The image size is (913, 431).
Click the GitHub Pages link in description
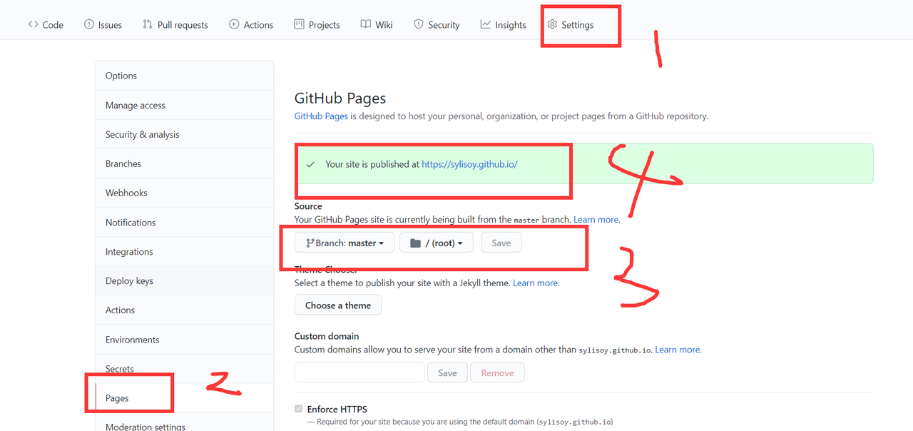tap(321, 116)
